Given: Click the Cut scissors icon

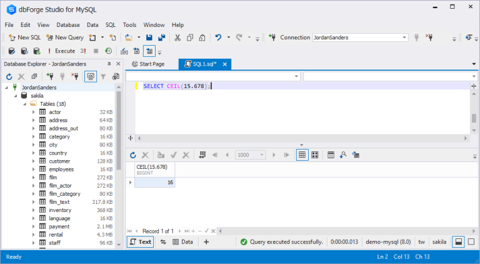Looking at the screenshot, I should click(x=177, y=38).
